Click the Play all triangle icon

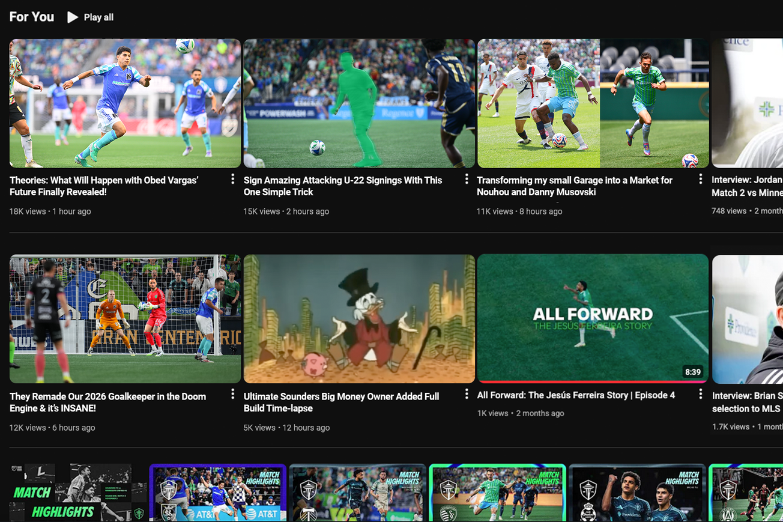point(72,17)
